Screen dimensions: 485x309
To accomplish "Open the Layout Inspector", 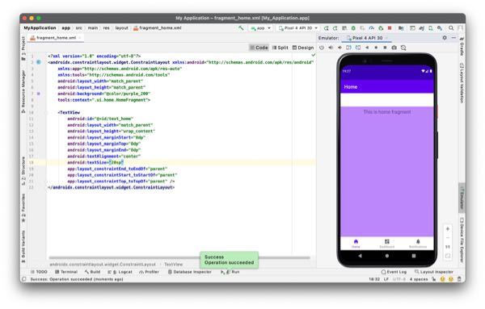I will click(x=434, y=272).
